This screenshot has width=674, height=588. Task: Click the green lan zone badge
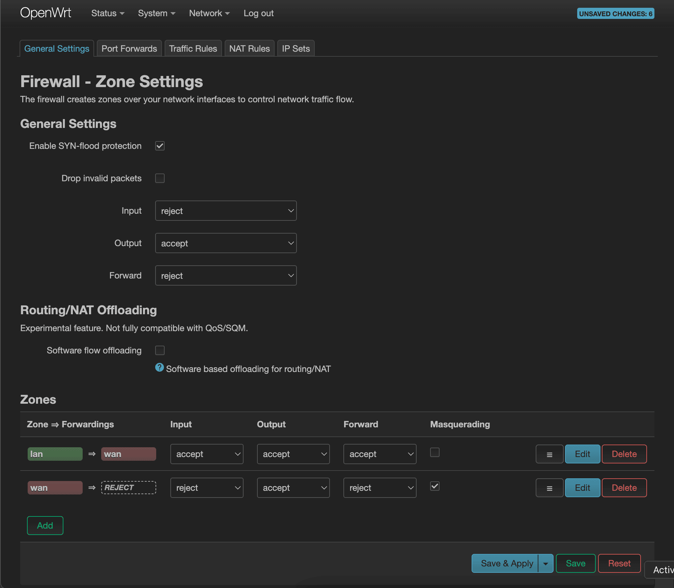pyautogui.click(x=55, y=454)
